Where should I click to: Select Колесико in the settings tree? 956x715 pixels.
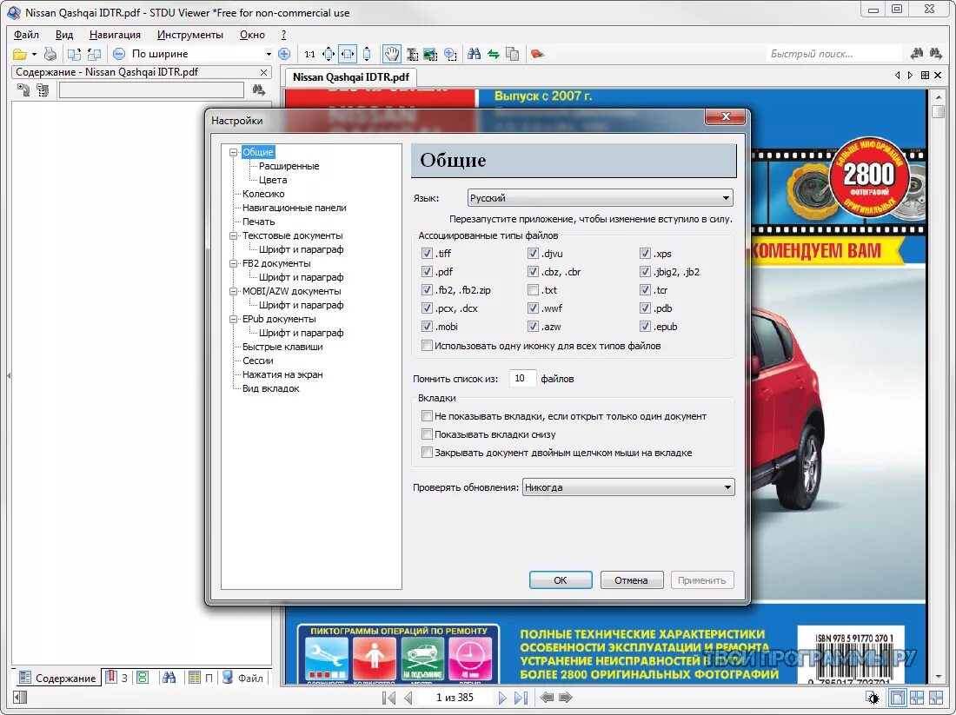click(263, 193)
